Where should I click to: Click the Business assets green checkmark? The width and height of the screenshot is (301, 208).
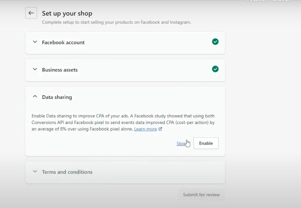click(215, 69)
